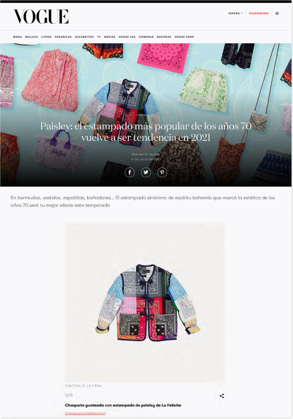Click the Tendencias category label
The image size is (293, 419).
pyautogui.click(x=146, y=115)
